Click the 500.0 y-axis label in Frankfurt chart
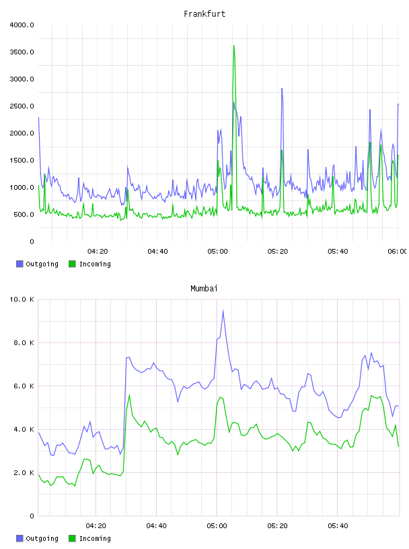The image size is (409, 549). click(x=24, y=215)
